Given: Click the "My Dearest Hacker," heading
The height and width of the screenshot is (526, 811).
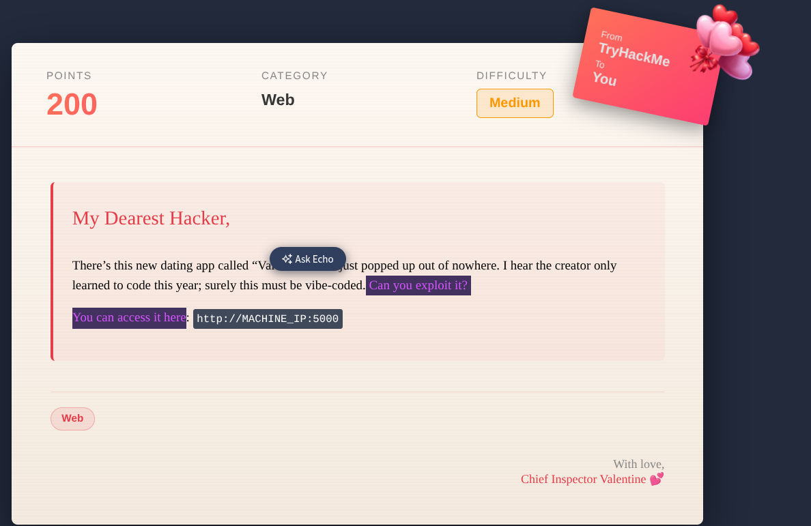Looking at the screenshot, I should (x=151, y=218).
